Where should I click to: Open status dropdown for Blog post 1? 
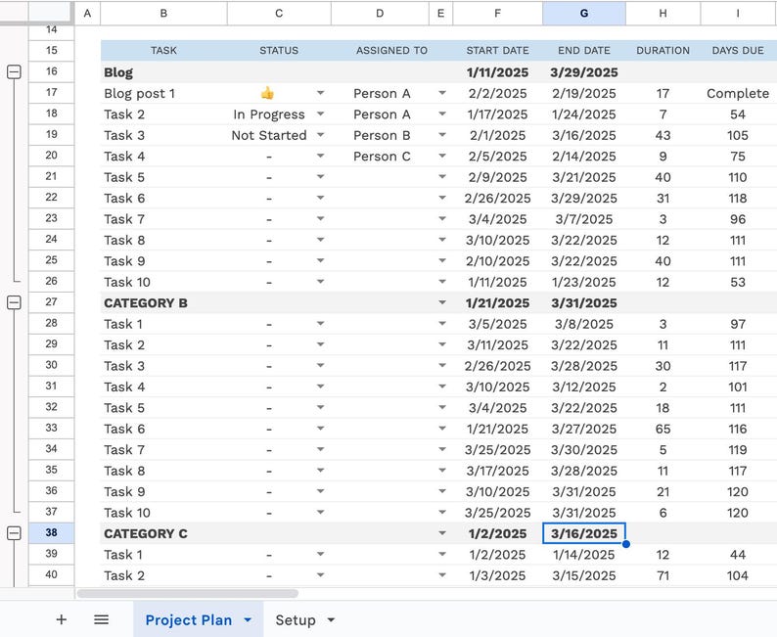tap(321, 93)
